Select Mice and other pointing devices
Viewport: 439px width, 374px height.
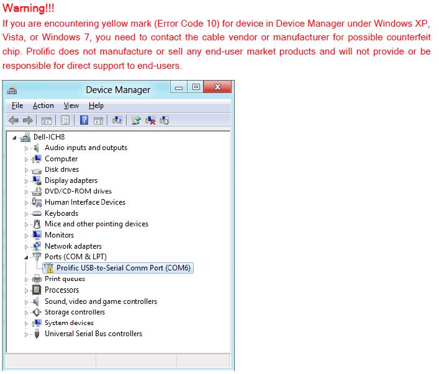click(x=97, y=224)
